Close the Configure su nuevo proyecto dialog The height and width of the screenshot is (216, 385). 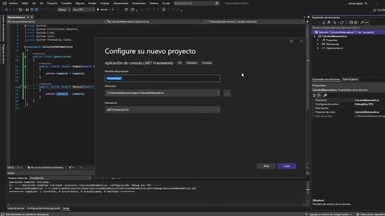tap(301, 41)
